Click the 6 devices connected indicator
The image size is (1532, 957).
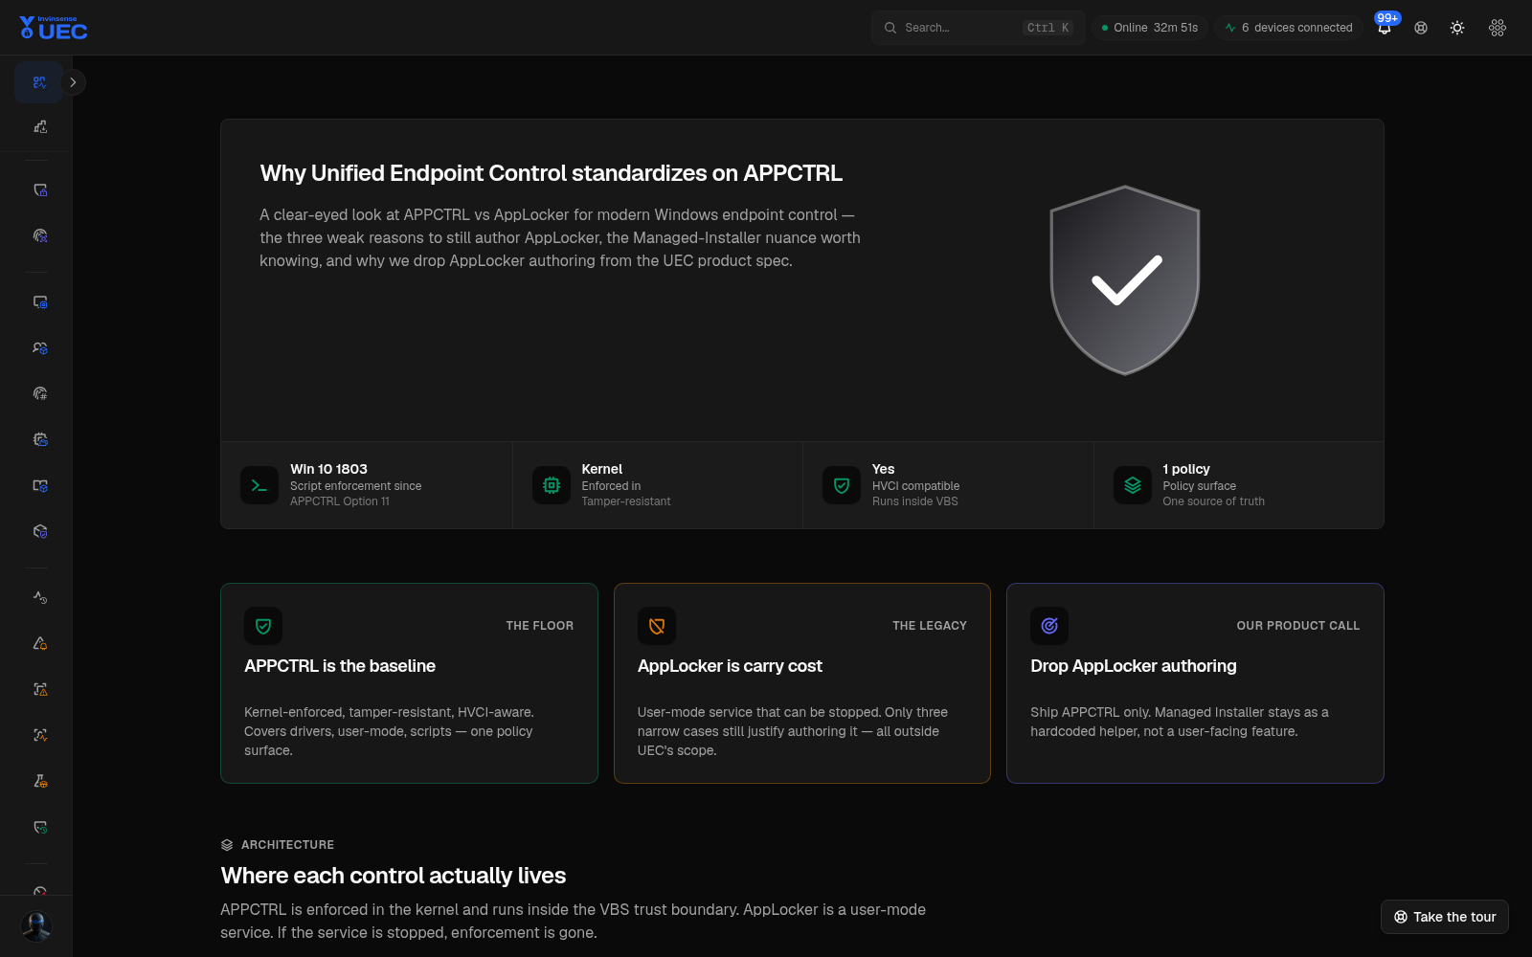(1289, 28)
